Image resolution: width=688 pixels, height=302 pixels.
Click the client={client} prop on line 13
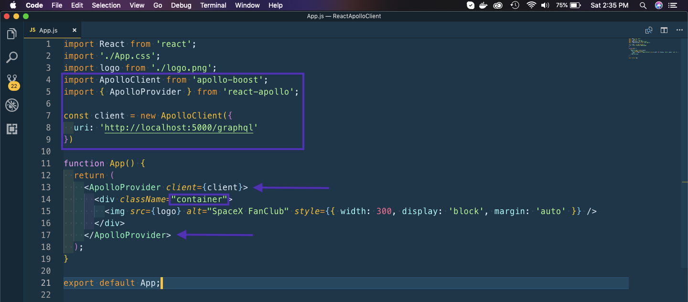click(204, 187)
